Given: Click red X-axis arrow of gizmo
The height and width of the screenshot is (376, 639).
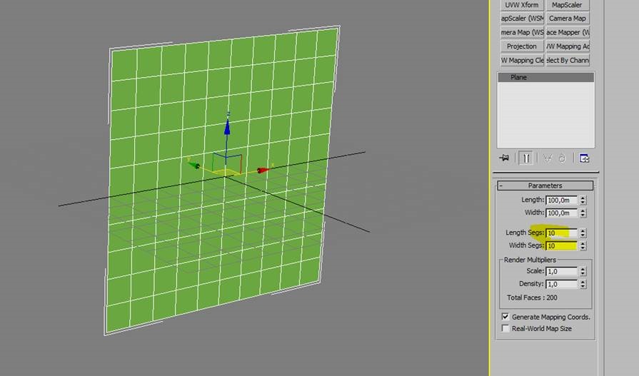Looking at the screenshot, I should (x=263, y=170).
